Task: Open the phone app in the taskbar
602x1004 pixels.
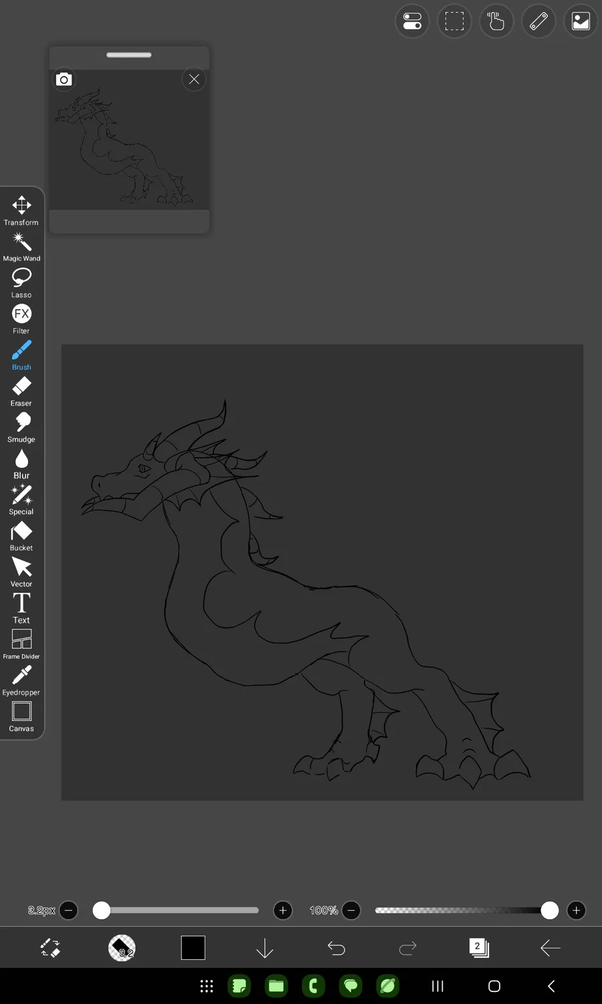Action: click(x=313, y=986)
